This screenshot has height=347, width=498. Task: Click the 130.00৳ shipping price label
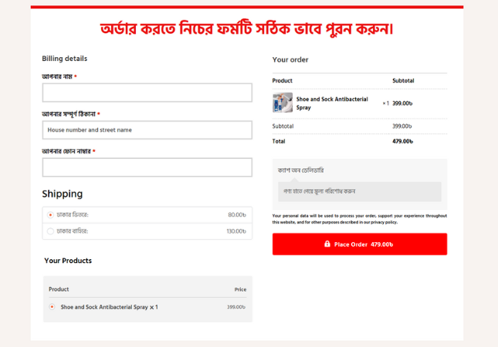coord(235,231)
